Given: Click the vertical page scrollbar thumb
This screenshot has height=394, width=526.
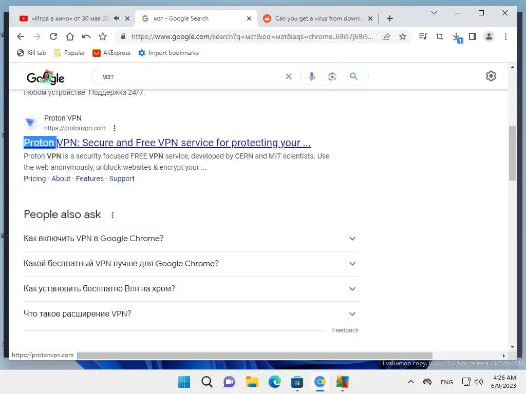Looking at the screenshot, I should (x=512, y=153).
